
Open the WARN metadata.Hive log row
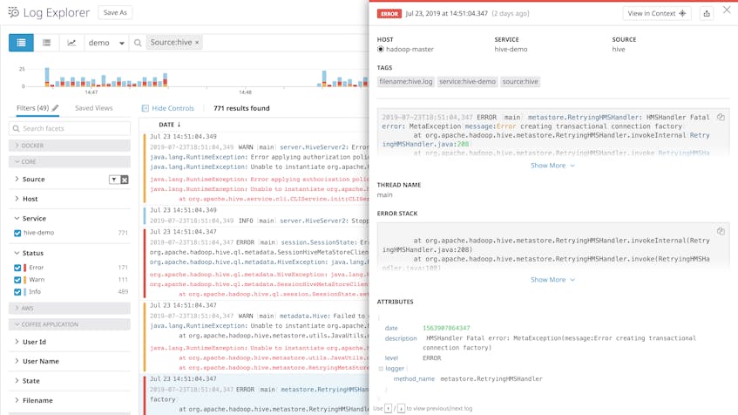256,337
